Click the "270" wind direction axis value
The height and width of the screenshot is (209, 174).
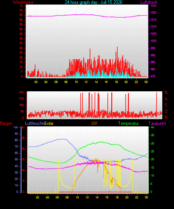(x=22, y=98)
